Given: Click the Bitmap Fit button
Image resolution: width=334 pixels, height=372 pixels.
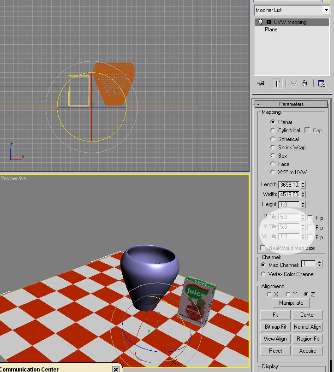Looking at the screenshot, I should coord(275,327).
